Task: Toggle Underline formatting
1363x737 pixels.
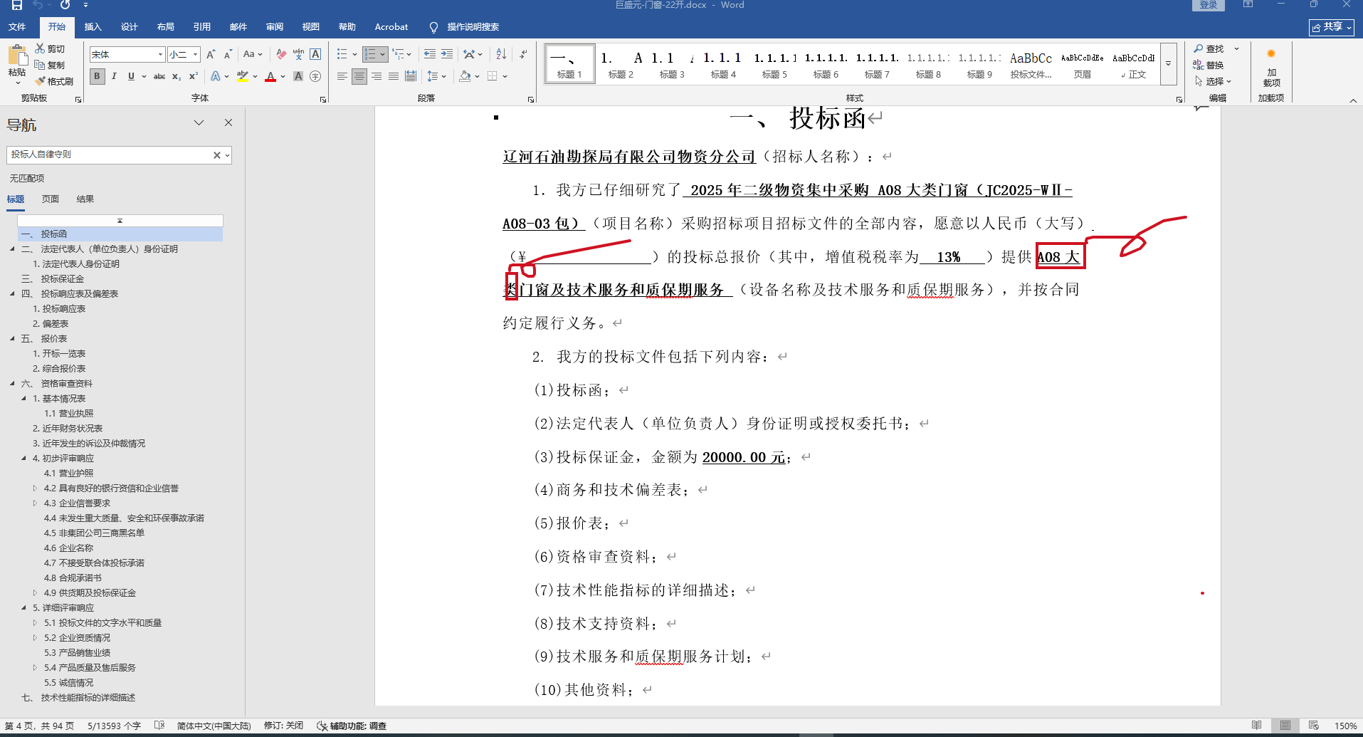Action: point(131,76)
